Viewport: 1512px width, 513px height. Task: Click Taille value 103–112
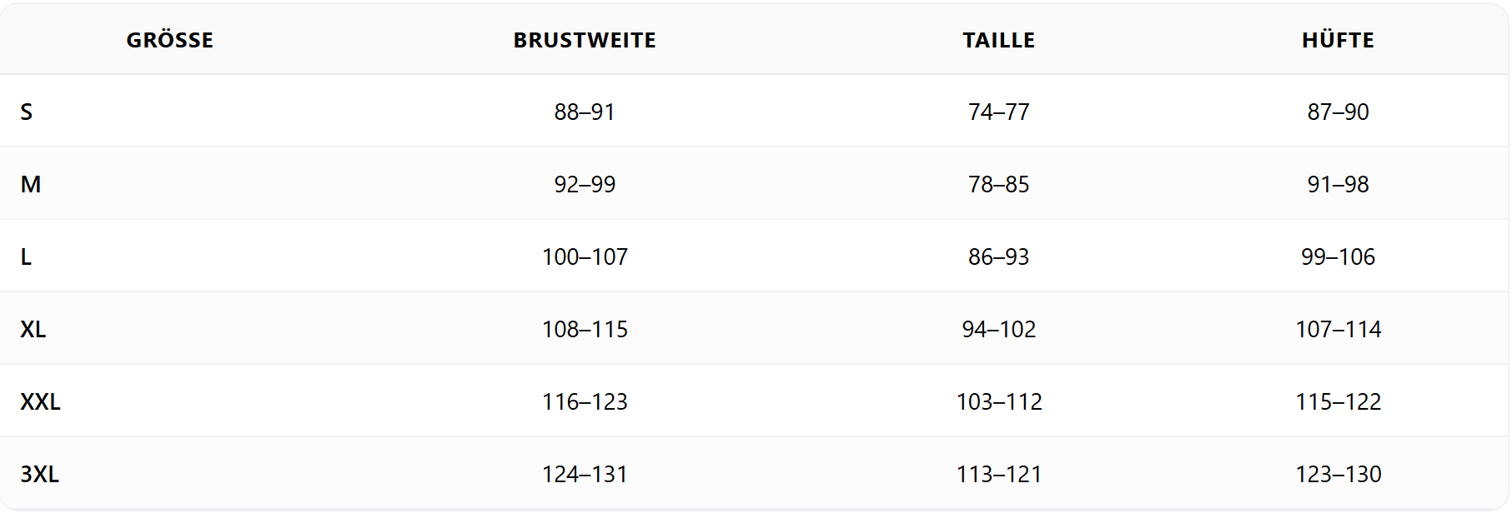998,401
